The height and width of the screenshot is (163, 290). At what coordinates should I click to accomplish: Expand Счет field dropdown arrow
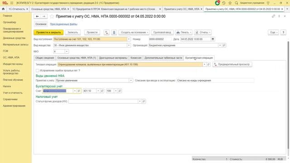click(75, 91)
